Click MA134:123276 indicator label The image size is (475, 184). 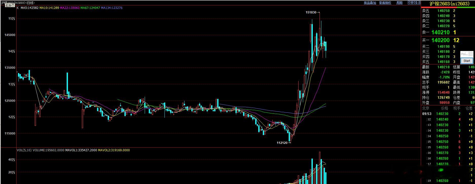click(x=112, y=8)
